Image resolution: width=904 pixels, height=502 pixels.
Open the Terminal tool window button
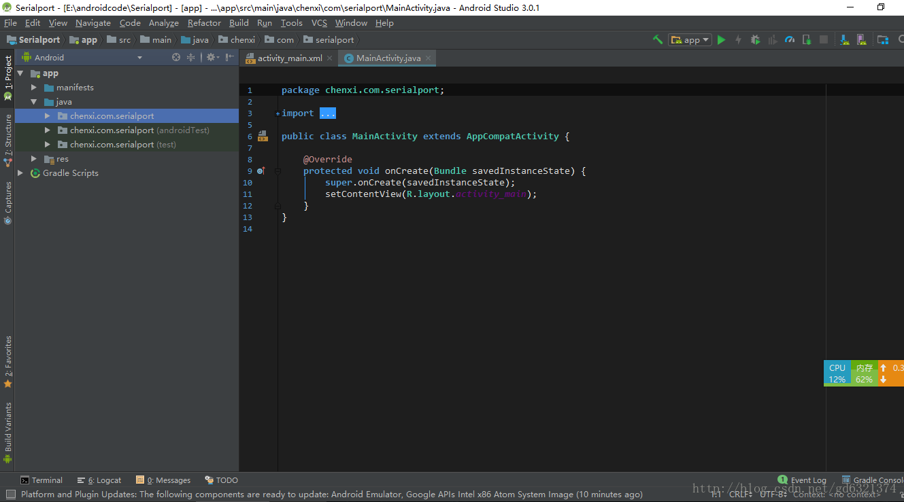pos(41,480)
